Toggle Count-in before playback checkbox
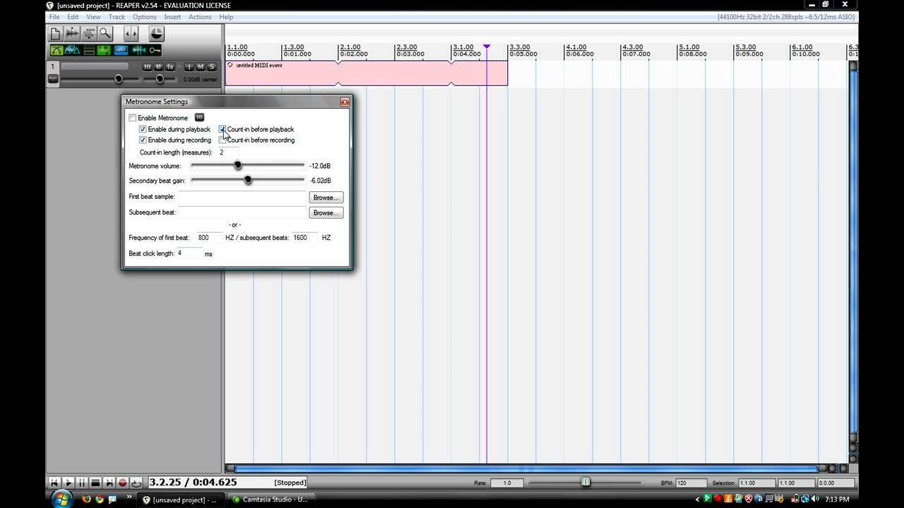Viewport: 904px width, 508px height. tap(222, 129)
